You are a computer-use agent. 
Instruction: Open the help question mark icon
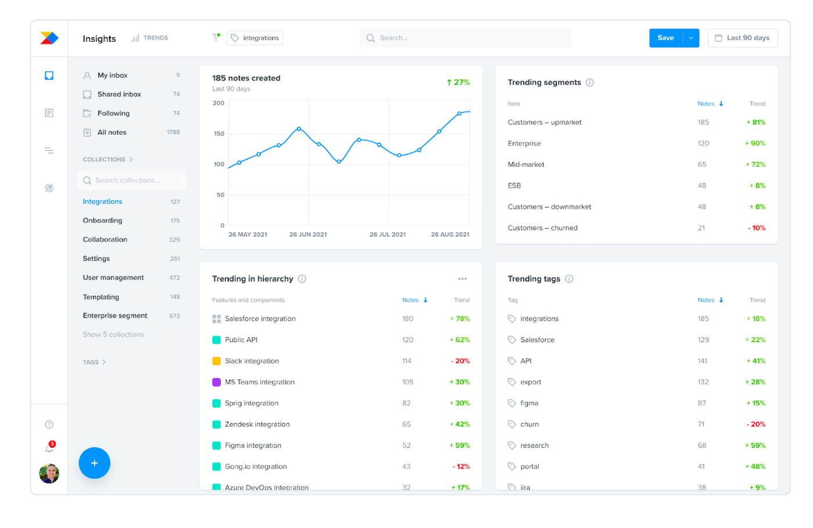click(49, 425)
